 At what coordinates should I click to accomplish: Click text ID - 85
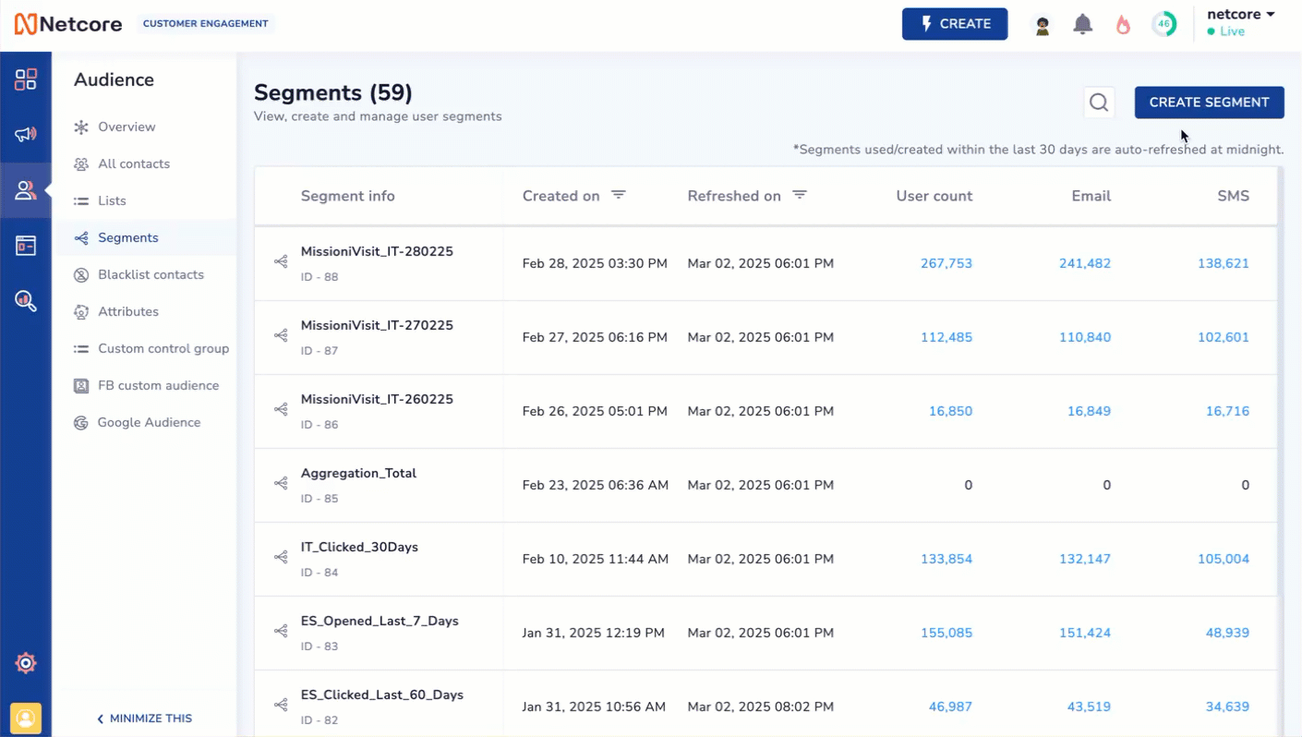tap(319, 499)
